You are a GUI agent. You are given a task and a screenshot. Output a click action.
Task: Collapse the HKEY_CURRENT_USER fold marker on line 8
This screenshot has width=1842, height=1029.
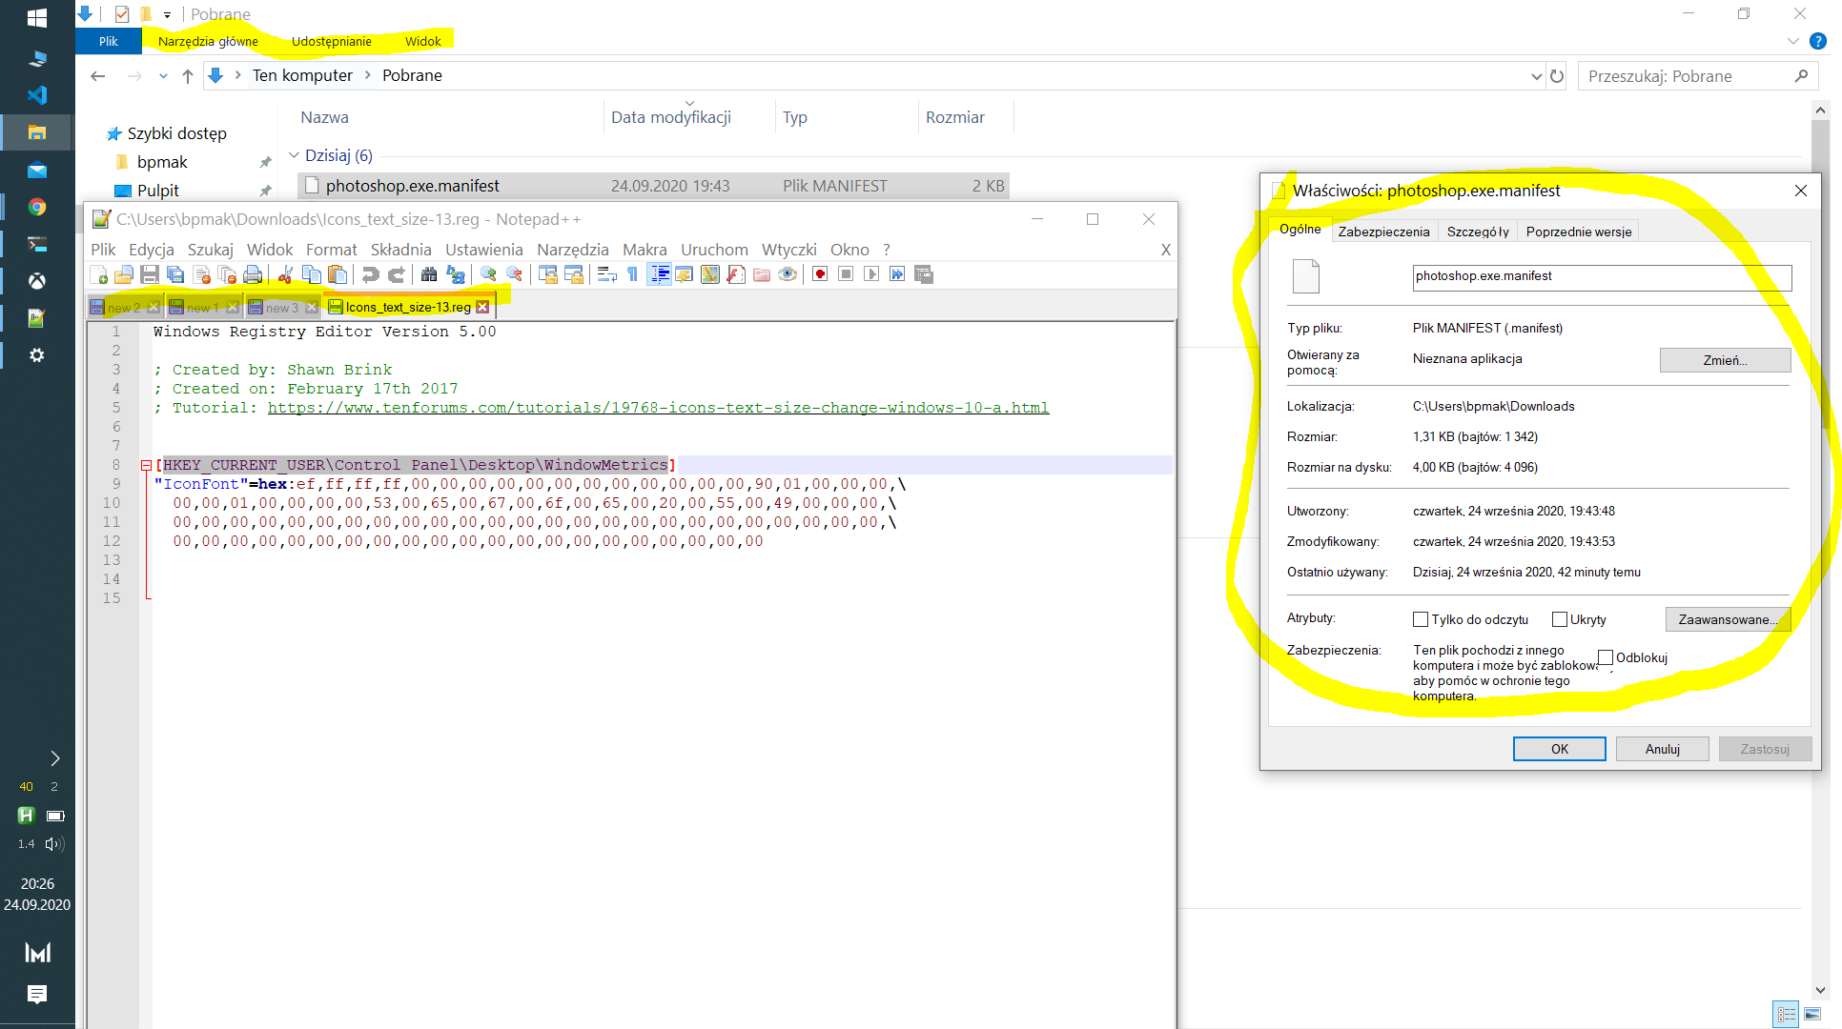[146, 465]
